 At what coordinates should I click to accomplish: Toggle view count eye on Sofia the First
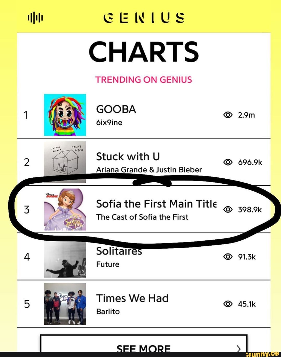pos(228,209)
